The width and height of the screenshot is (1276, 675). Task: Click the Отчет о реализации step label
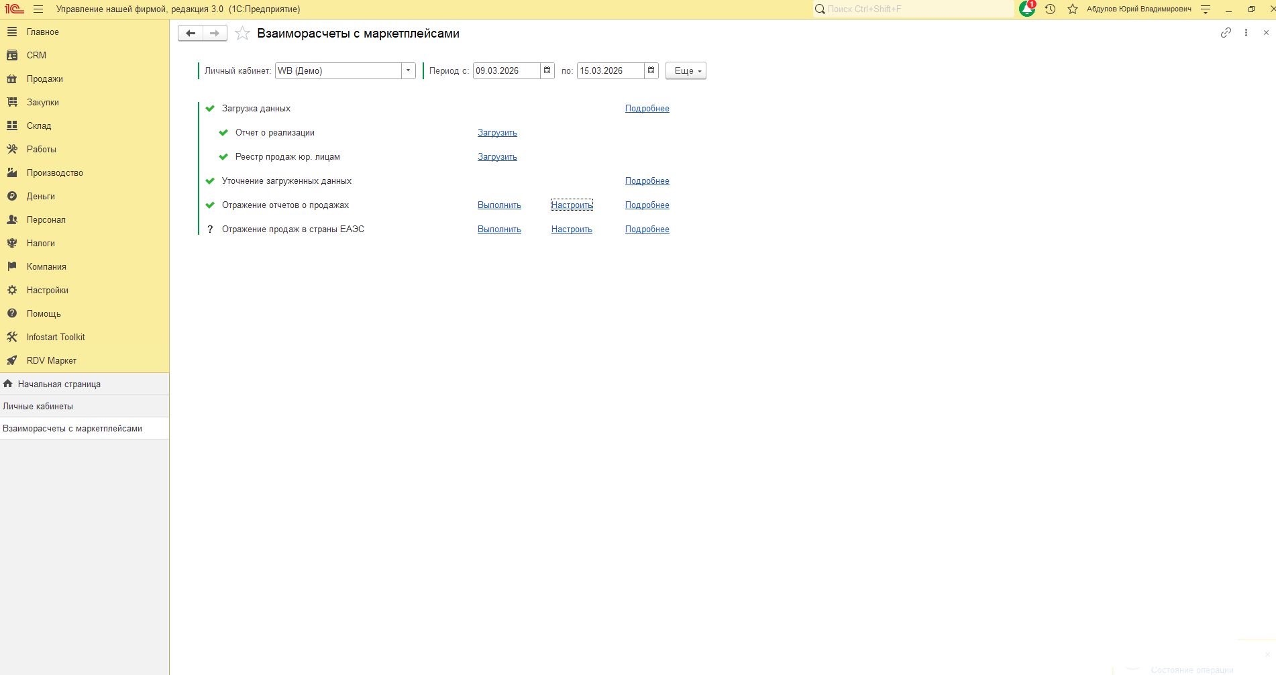click(x=275, y=133)
